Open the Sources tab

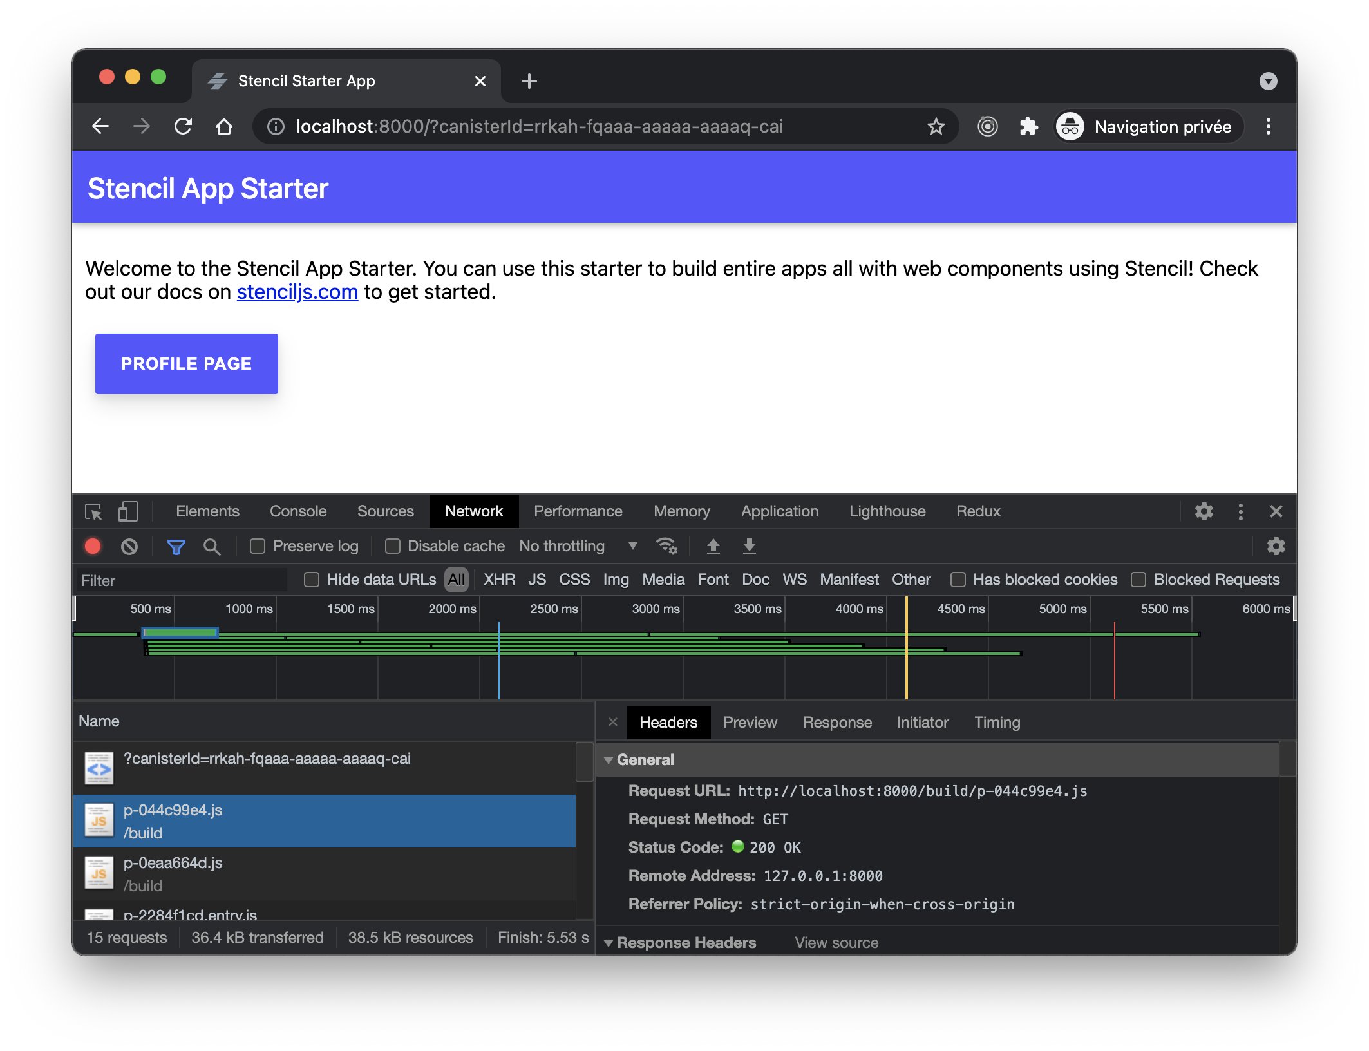tap(386, 511)
